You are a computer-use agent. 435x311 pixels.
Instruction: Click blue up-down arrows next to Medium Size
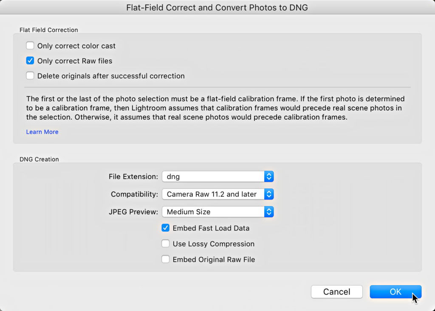pos(269,212)
